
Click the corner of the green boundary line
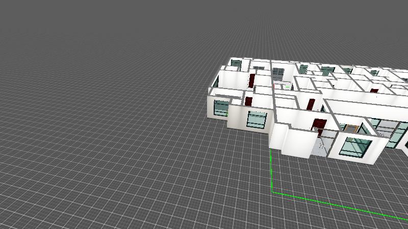(273, 192)
